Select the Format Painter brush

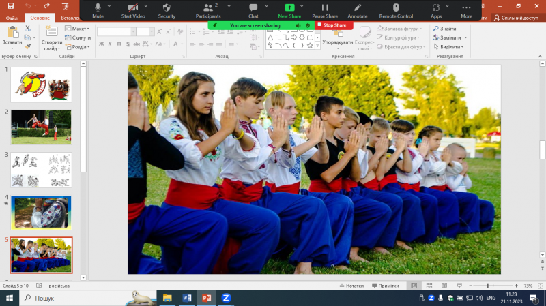click(27, 46)
